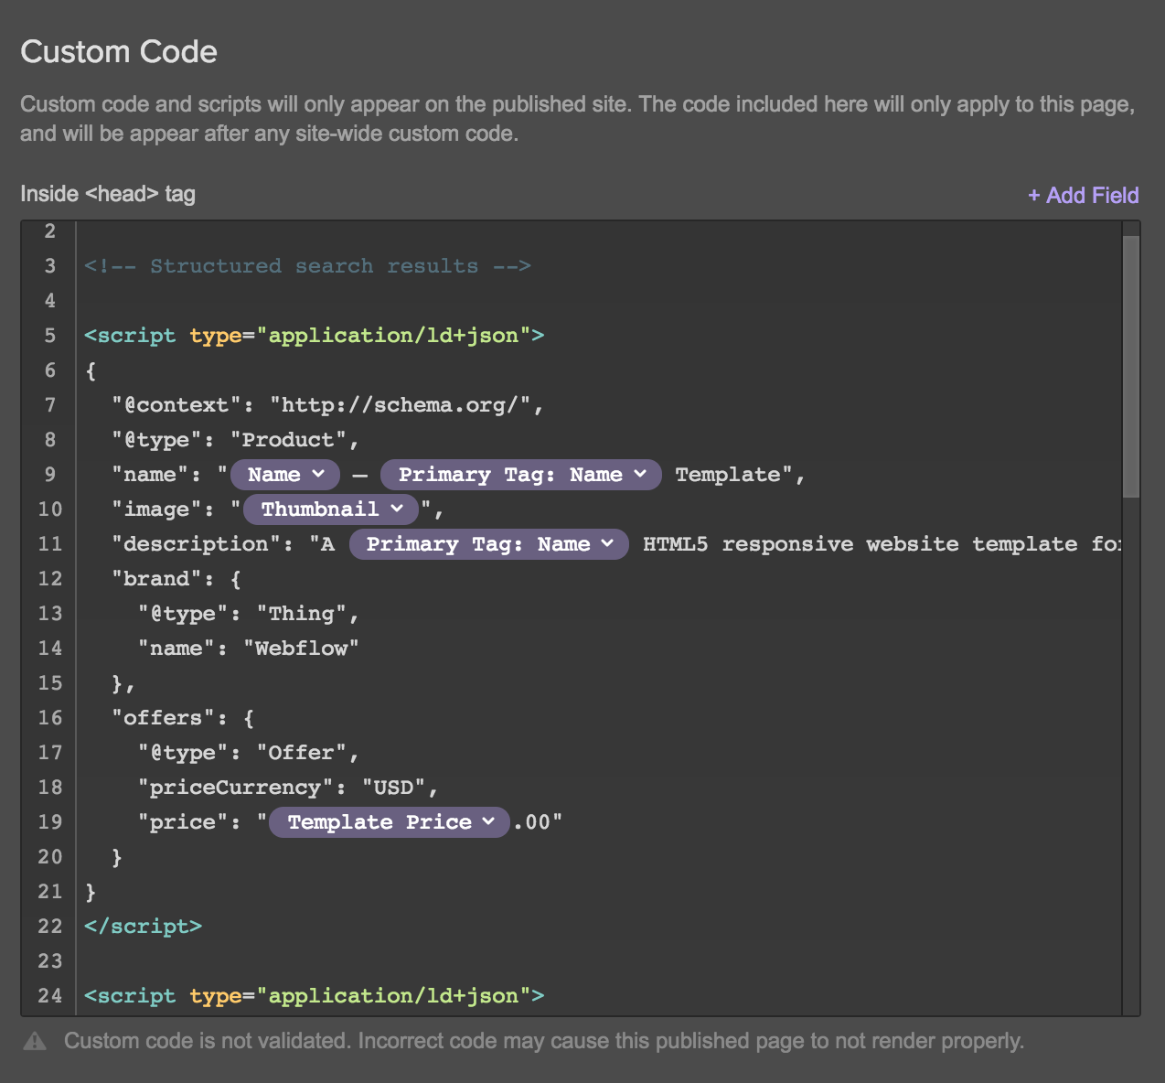This screenshot has width=1165, height=1083.
Task: Click the opening script tag on line 24
Action: [315, 996]
